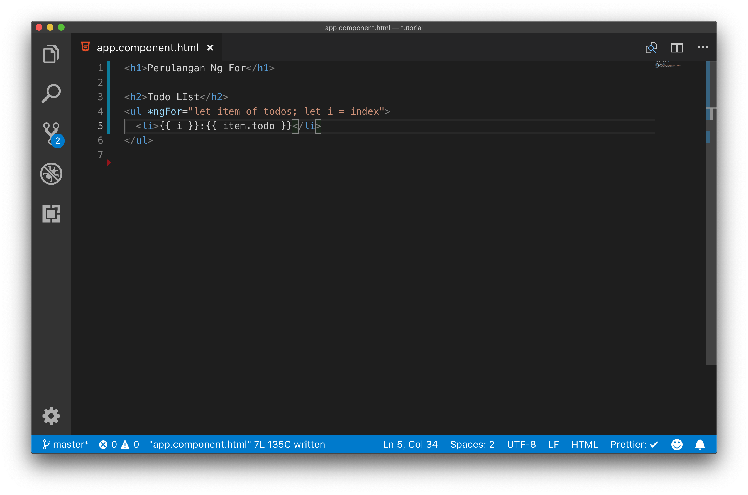Click the Prettier status indicator

[634, 445]
